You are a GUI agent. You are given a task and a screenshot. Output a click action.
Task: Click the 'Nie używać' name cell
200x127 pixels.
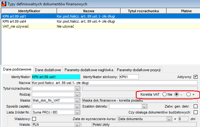tap(65, 26)
